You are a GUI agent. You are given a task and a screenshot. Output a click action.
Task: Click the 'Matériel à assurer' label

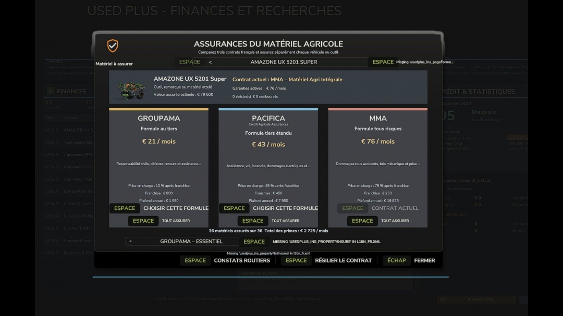pyautogui.click(x=114, y=64)
